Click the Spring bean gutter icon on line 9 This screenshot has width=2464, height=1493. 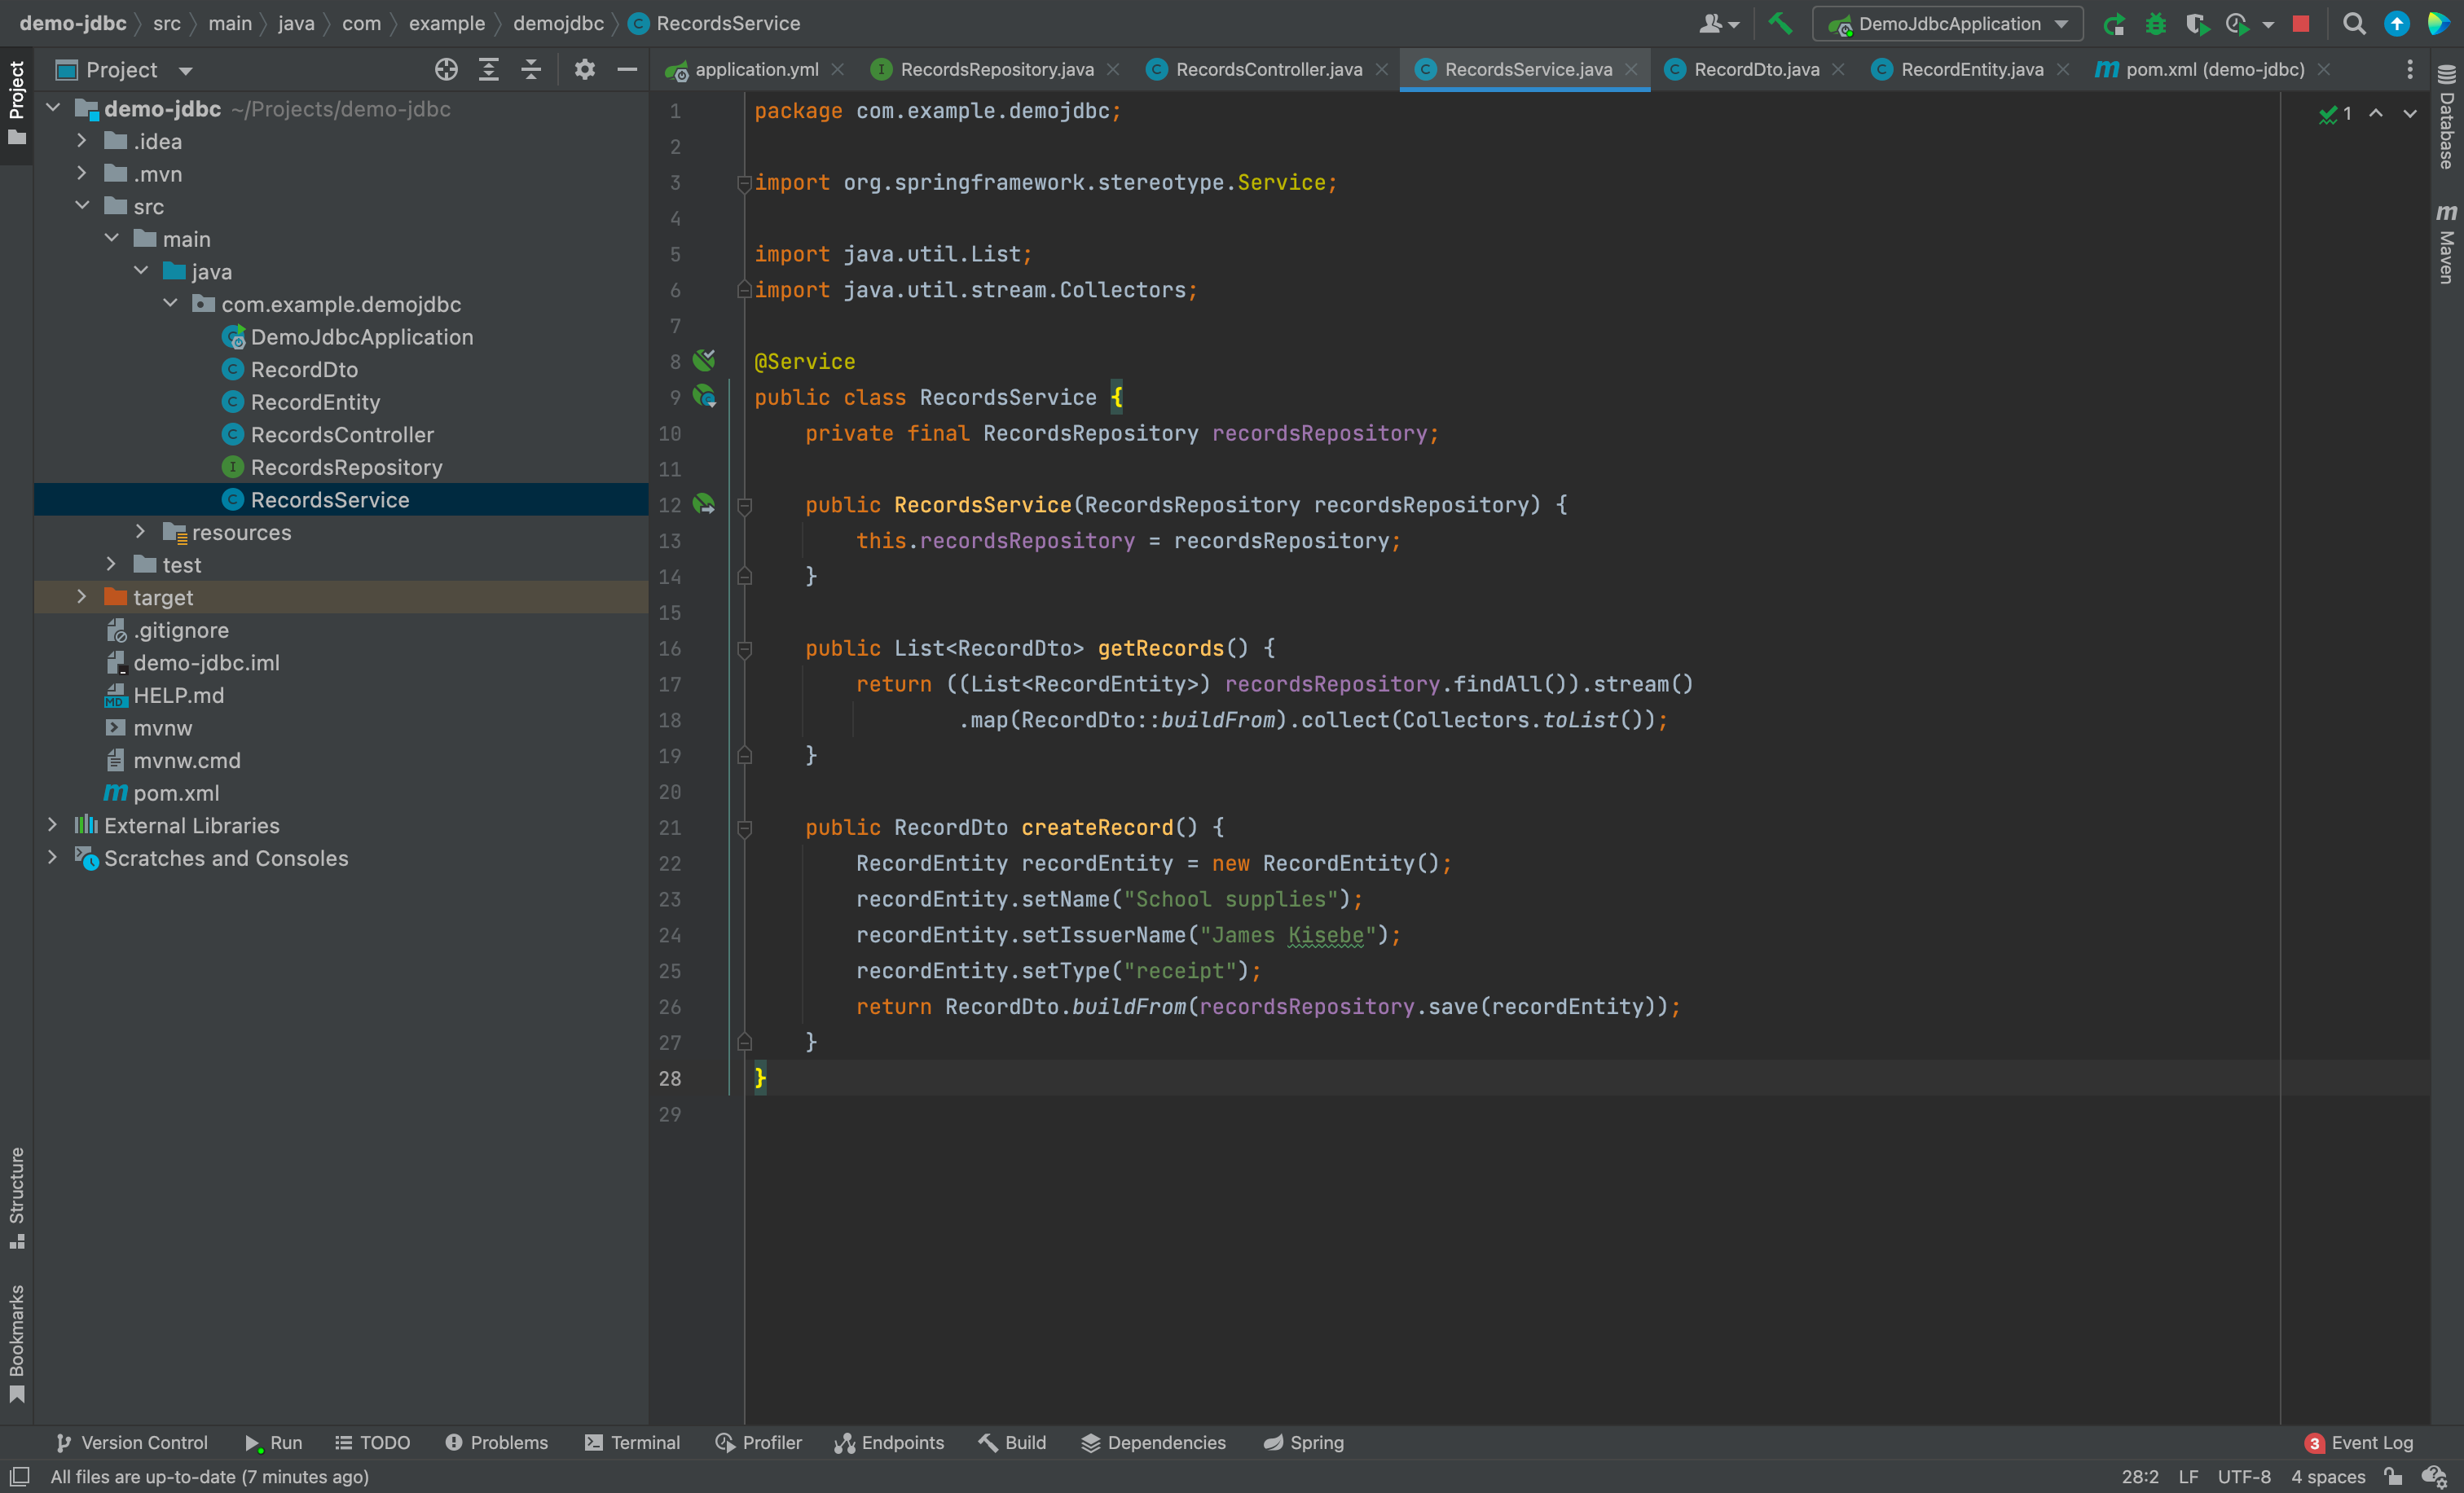[x=705, y=397]
